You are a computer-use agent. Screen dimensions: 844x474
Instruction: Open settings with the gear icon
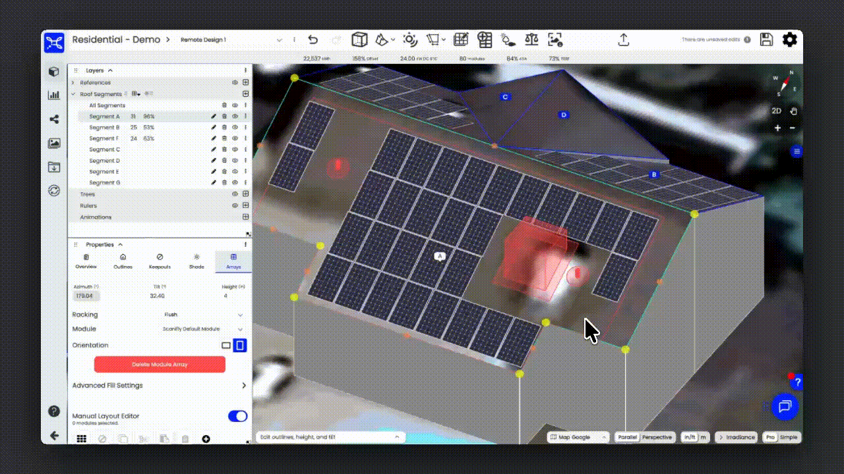click(789, 39)
